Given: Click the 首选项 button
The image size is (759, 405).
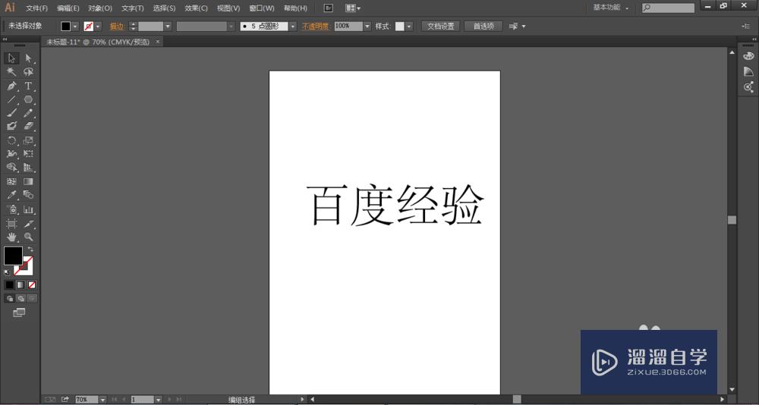Looking at the screenshot, I should (483, 26).
